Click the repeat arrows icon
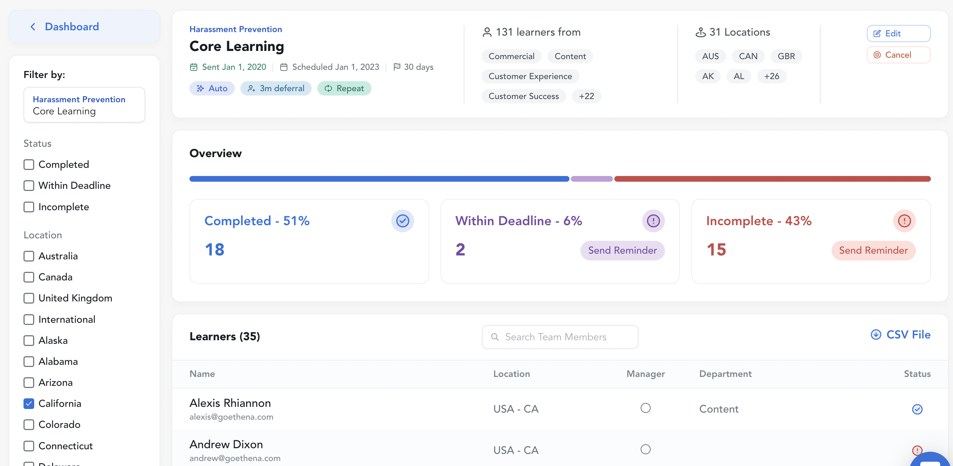This screenshot has height=466, width=953. click(328, 88)
